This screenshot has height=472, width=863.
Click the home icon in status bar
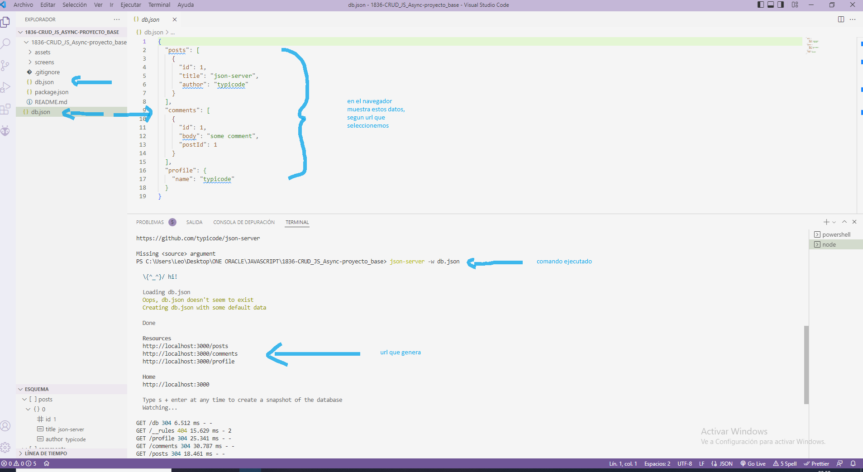click(x=47, y=463)
